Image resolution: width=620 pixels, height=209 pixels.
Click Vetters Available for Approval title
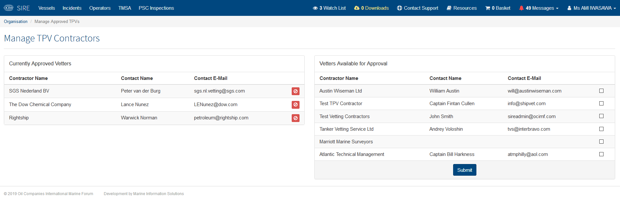coord(353,64)
